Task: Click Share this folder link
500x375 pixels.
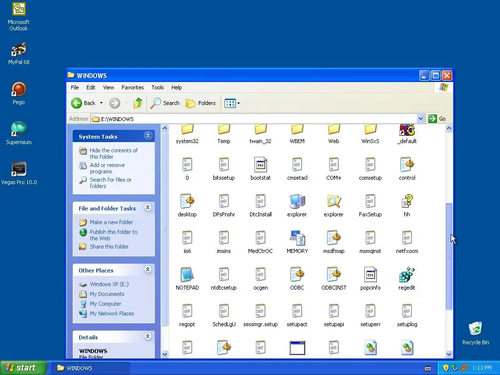Action: tap(109, 247)
